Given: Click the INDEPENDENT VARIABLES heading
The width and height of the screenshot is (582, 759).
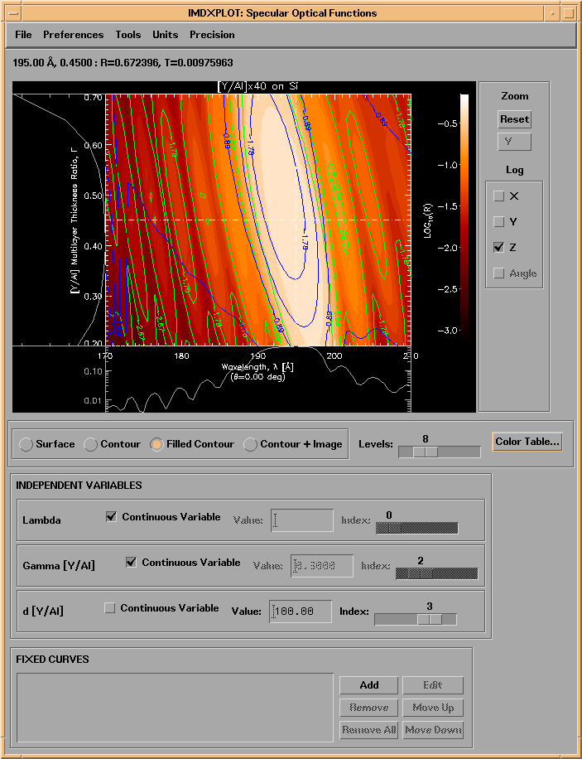Looking at the screenshot, I should 79,486.
